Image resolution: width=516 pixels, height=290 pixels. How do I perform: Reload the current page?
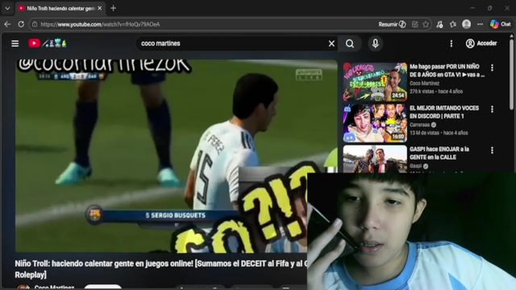21,24
